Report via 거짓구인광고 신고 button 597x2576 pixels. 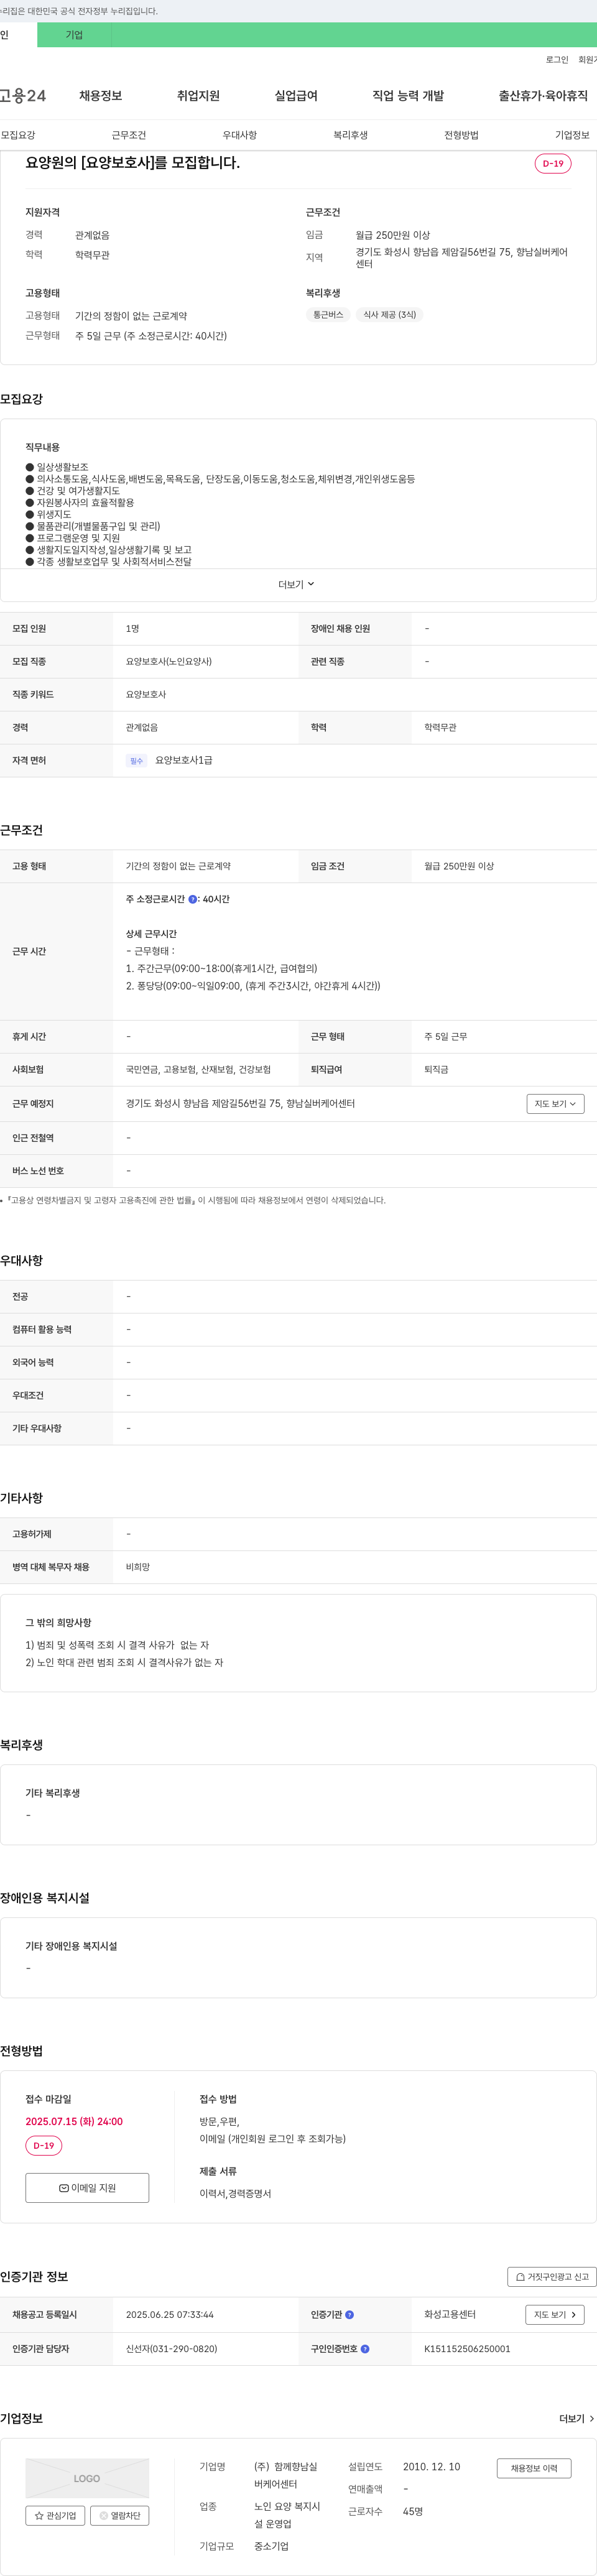coord(552,2276)
